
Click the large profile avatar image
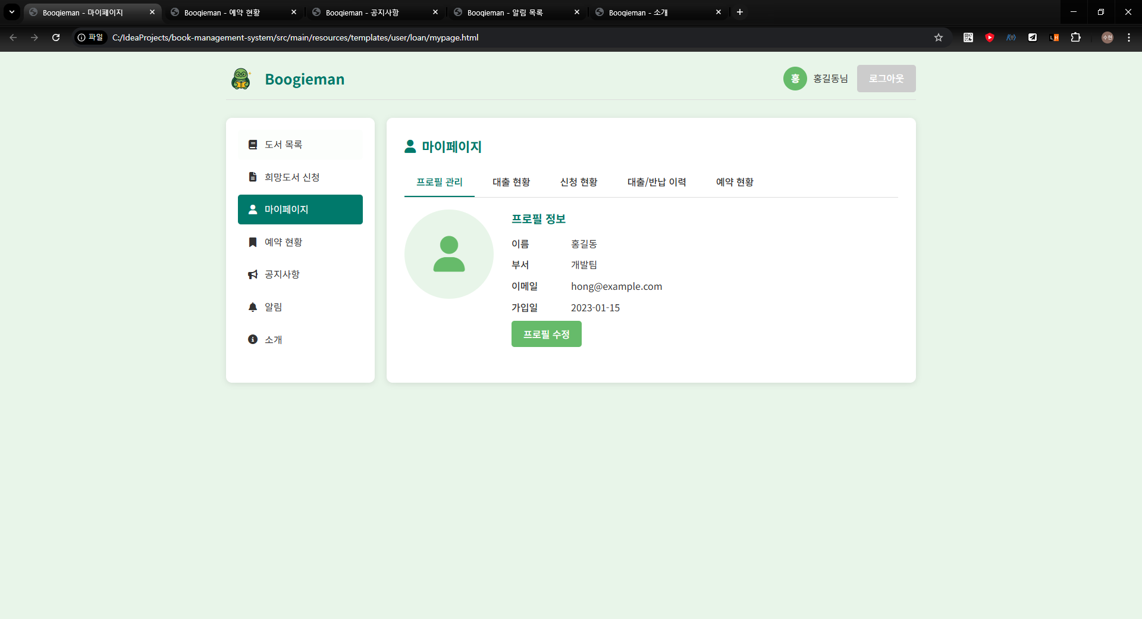click(448, 254)
